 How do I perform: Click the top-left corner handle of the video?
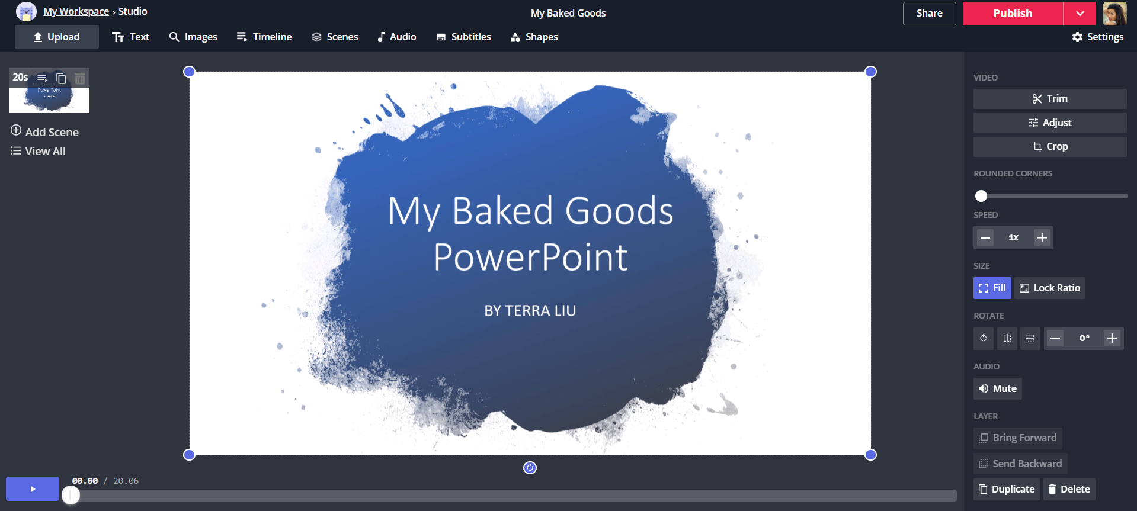[x=189, y=72]
